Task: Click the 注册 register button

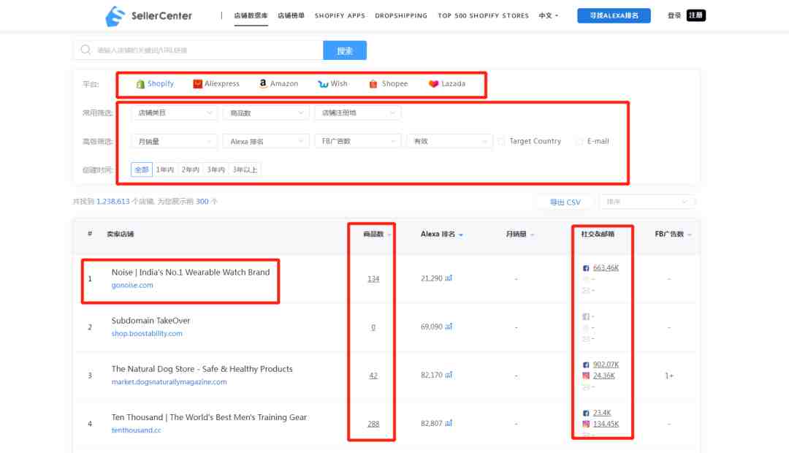Action: (696, 15)
